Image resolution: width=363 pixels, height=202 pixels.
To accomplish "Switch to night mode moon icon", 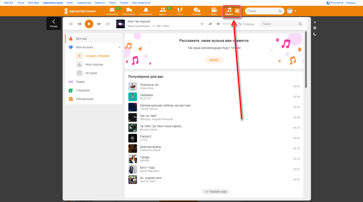I will tap(315, 34).
